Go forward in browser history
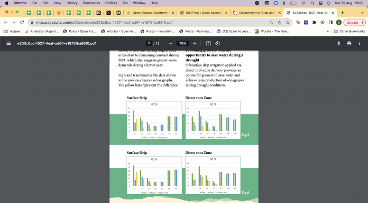This screenshot has height=203, width=368. [x=14, y=23]
